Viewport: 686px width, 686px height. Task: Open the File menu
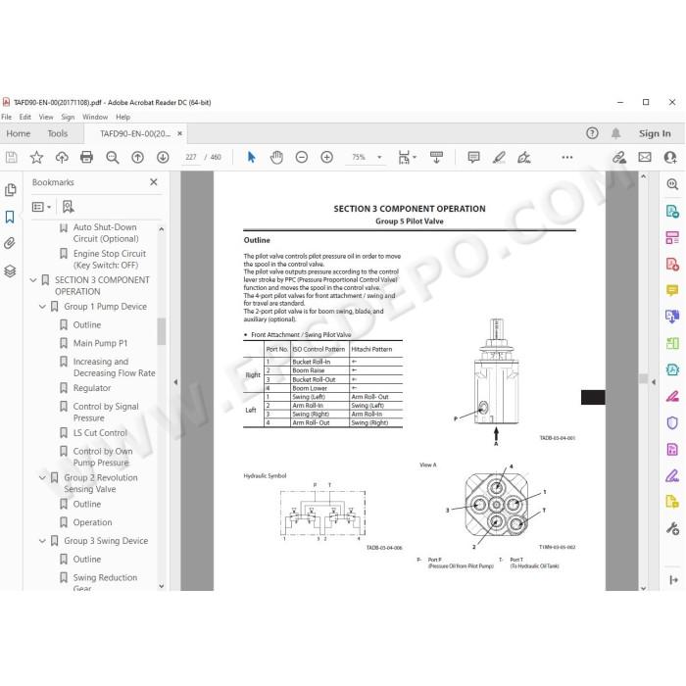[7, 117]
